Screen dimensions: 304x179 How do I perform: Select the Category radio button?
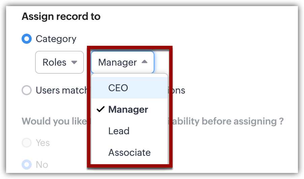point(27,39)
